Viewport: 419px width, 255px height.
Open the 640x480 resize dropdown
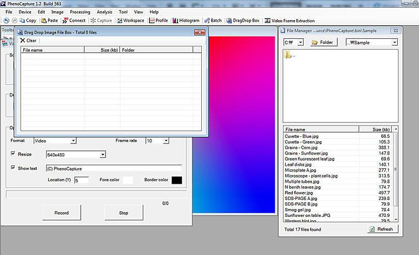click(x=102, y=154)
